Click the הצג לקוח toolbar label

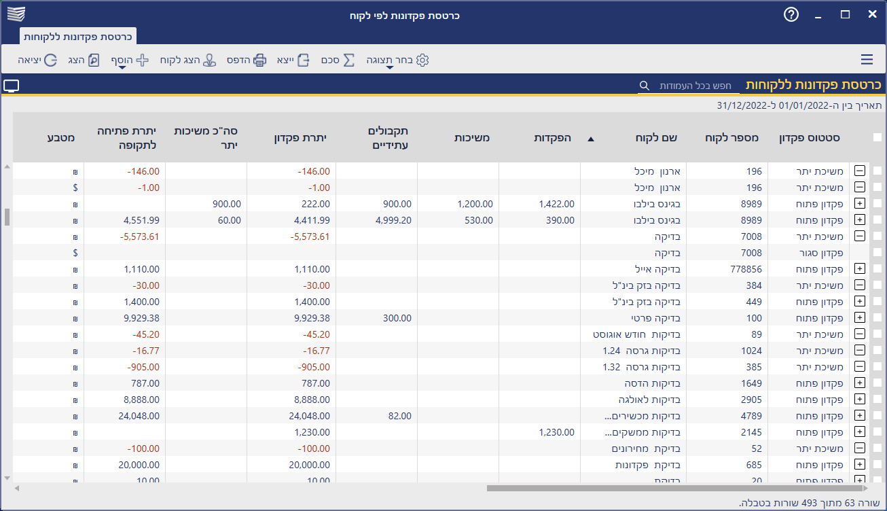point(180,60)
